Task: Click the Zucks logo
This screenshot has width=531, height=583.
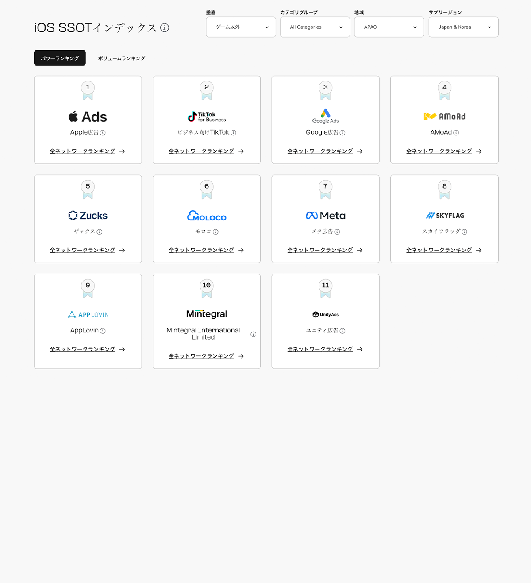Action: point(88,216)
